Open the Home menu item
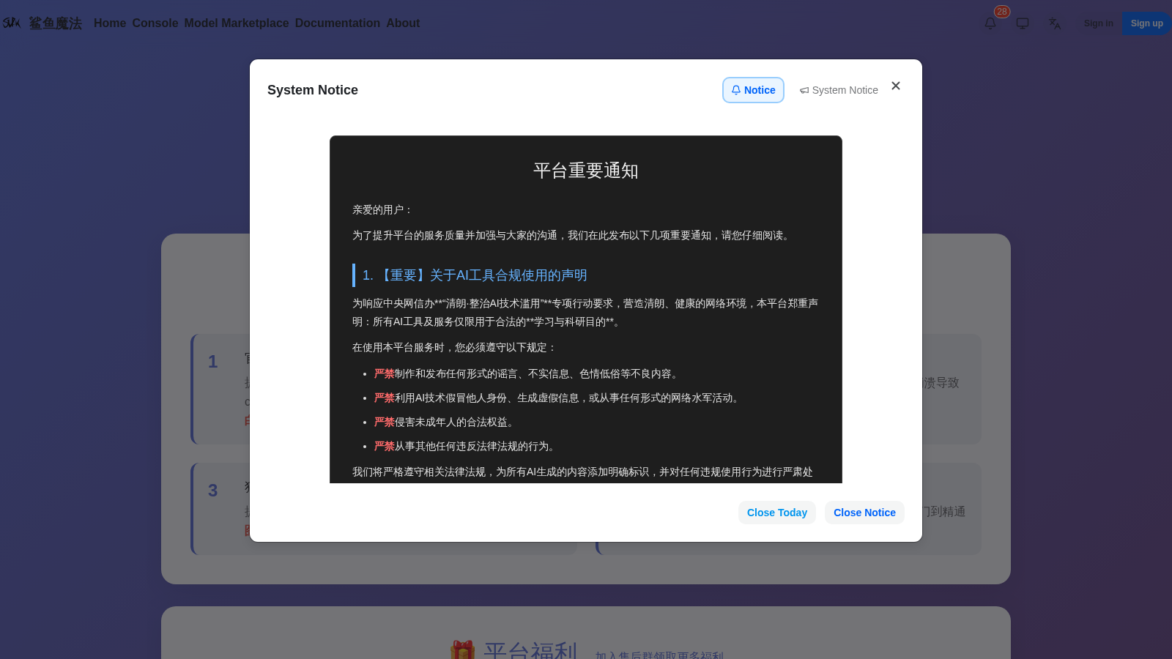1172x659 pixels. (110, 23)
